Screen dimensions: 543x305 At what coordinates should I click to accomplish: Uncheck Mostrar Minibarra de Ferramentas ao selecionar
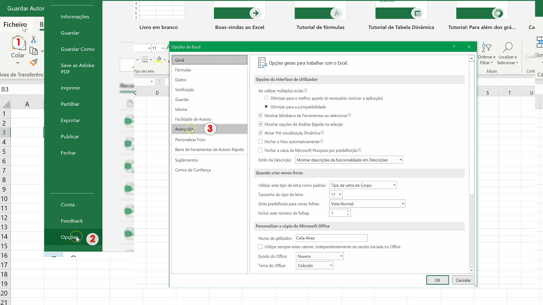coord(260,116)
